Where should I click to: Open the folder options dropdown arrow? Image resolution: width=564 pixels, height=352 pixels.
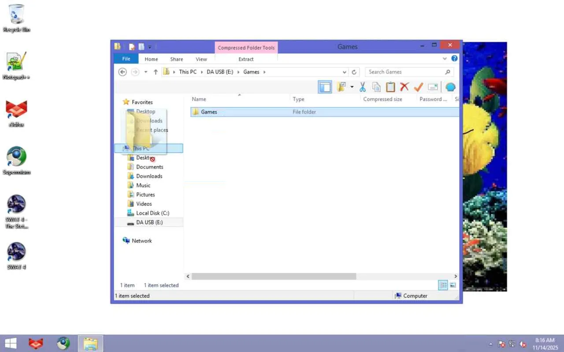[352, 87]
